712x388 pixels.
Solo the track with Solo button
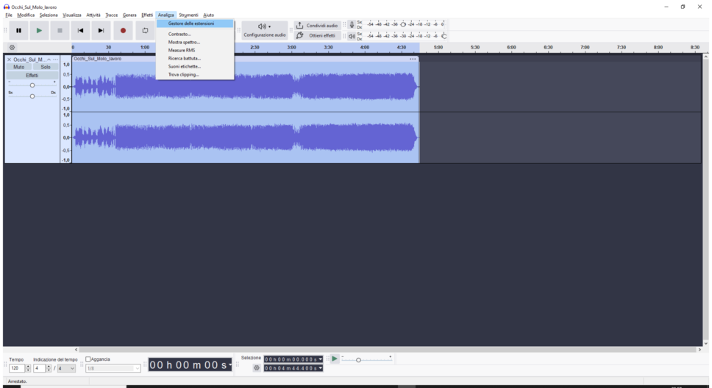click(46, 67)
